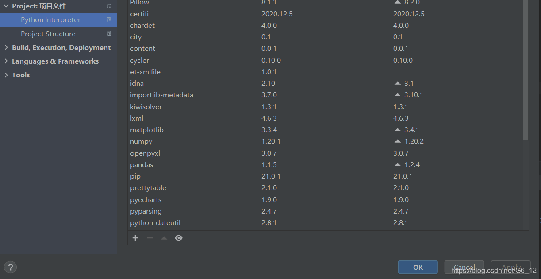Click the upgrade package arrow icon
This screenshot has height=279, width=541.
[x=164, y=238]
